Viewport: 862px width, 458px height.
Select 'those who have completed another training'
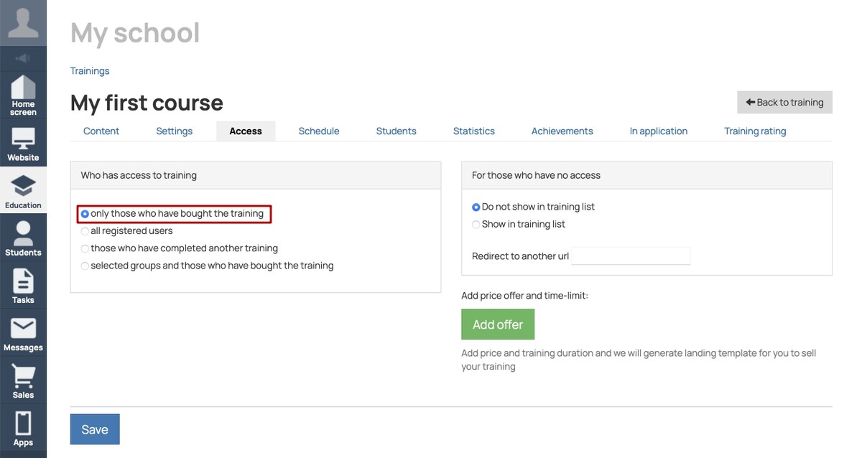[85, 248]
